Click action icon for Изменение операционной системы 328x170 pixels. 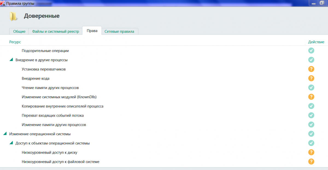click(311, 134)
